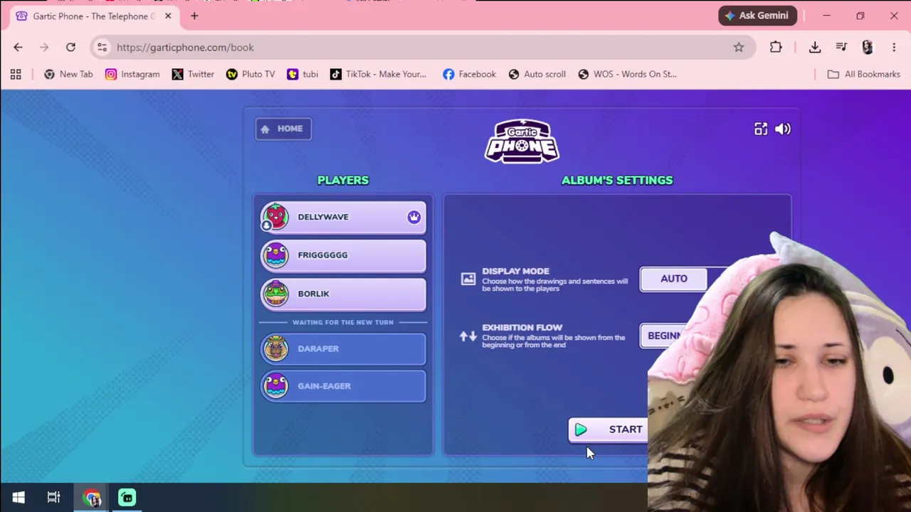This screenshot has height=512, width=911.
Task: Open the browser Extensions puzzle icon
Action: click(x=776, y=47)
